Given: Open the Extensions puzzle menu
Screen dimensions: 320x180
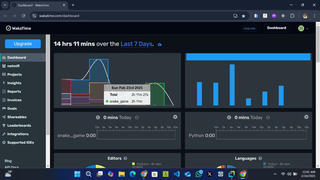Looking at the screenshot, I should point(292,16).
